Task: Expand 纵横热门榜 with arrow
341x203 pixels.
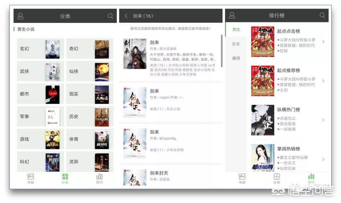Action: pos(323,120)
